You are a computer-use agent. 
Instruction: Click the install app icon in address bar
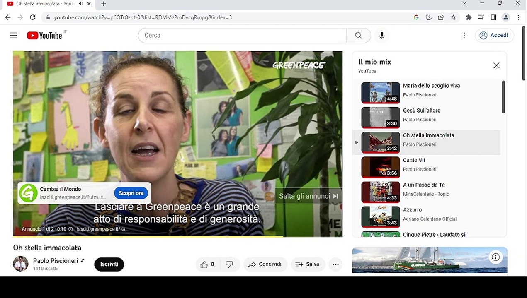[x=429, y=17]
